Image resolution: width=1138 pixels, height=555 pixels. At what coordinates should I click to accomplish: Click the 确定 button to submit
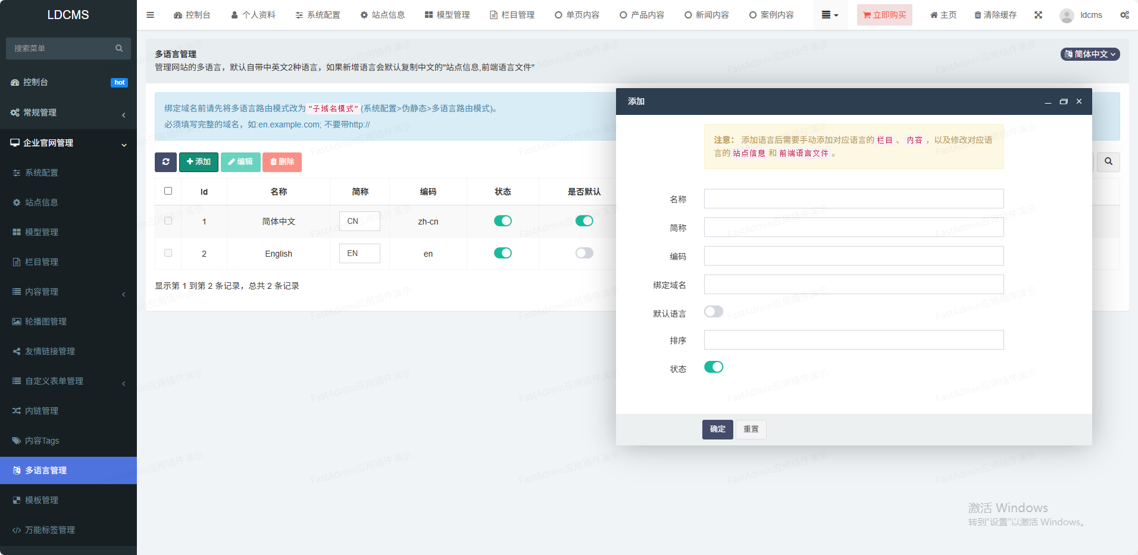(x=717, y=429)
